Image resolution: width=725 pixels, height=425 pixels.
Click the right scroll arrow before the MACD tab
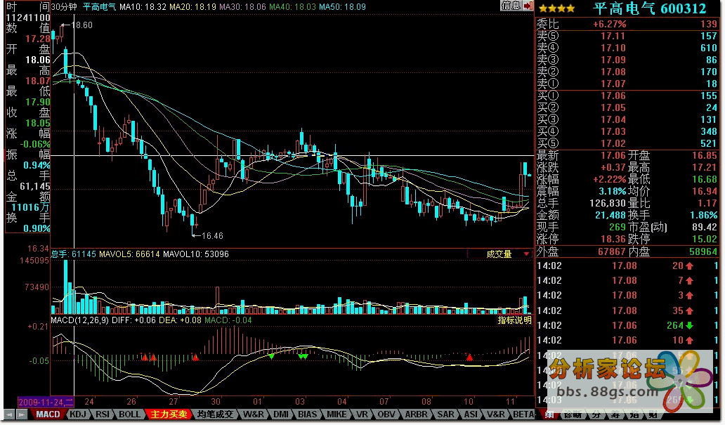(22, 414)
